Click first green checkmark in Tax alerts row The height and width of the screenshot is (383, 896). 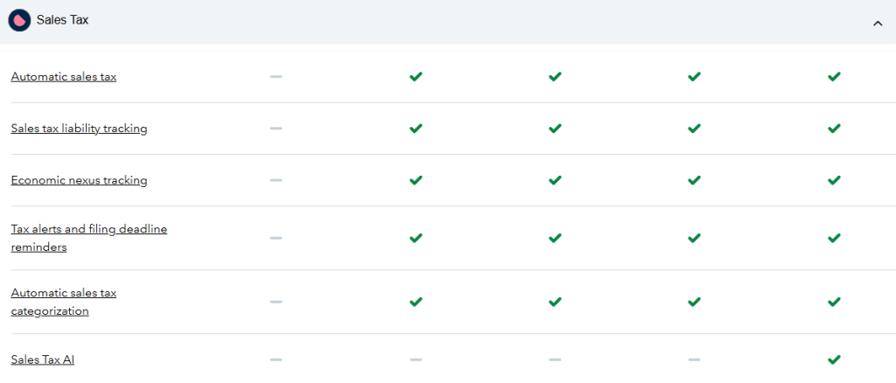click(416, 238)
